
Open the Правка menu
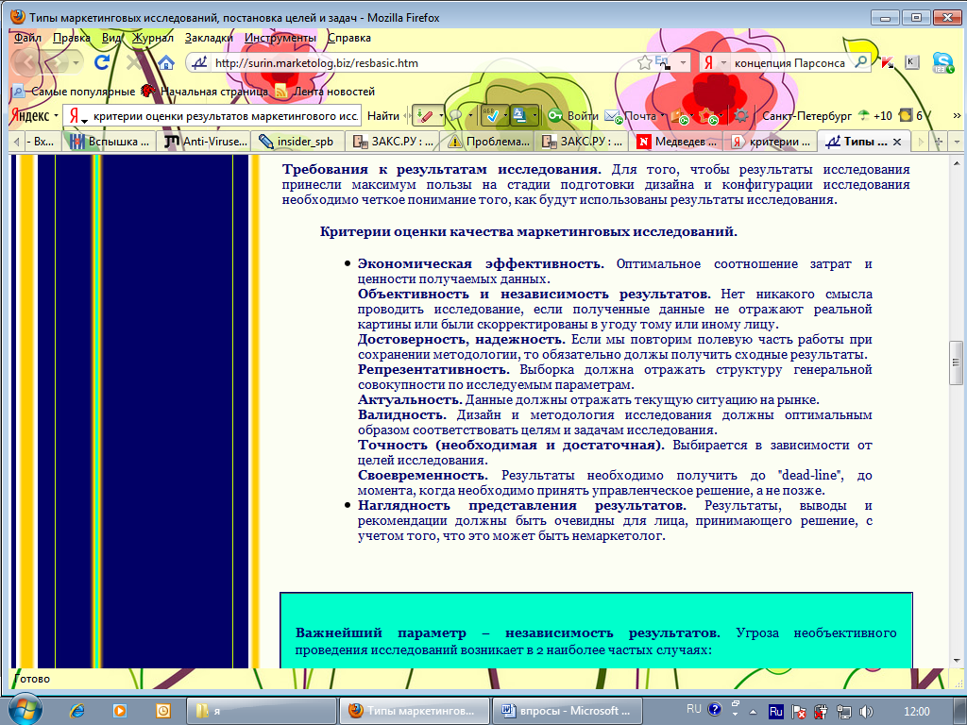tap(71, 38)
